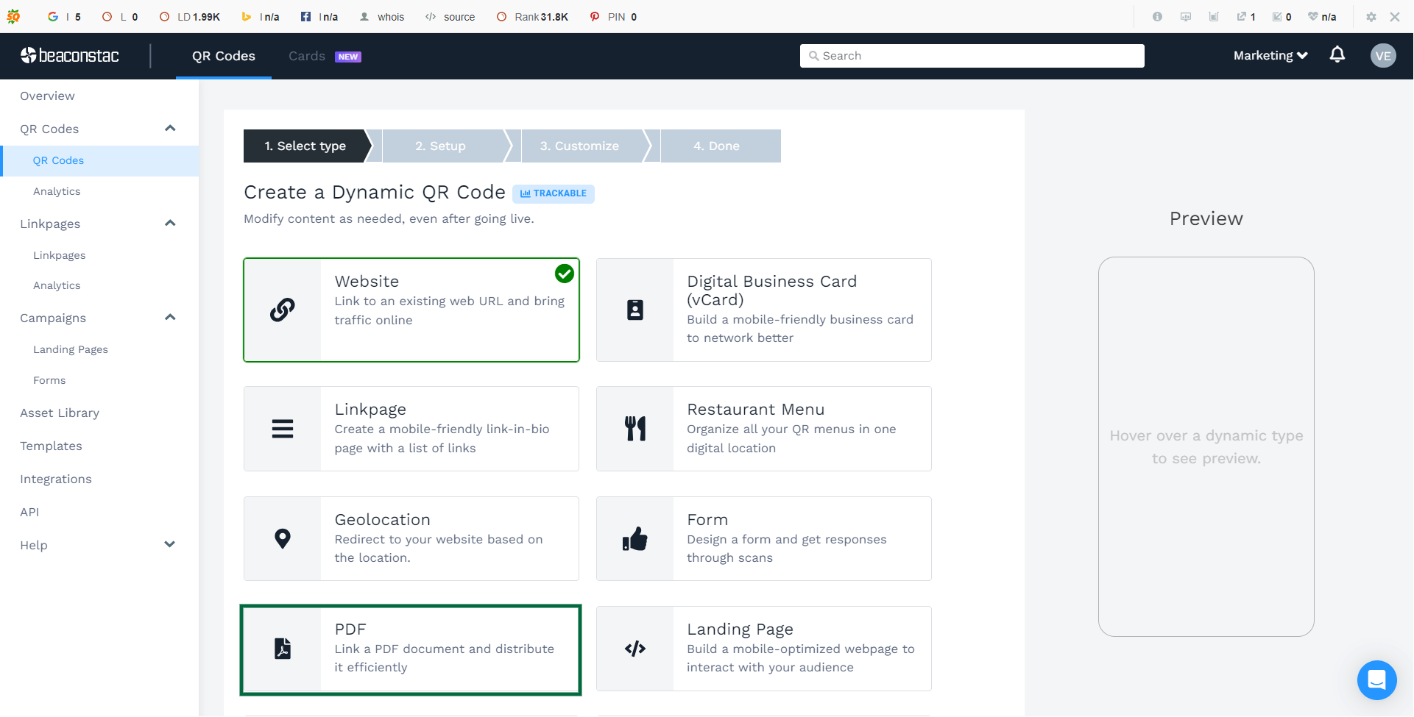Click the 2. Setup step tab
The width and height of the screenshot is (1414, 717).
point(440,146)
